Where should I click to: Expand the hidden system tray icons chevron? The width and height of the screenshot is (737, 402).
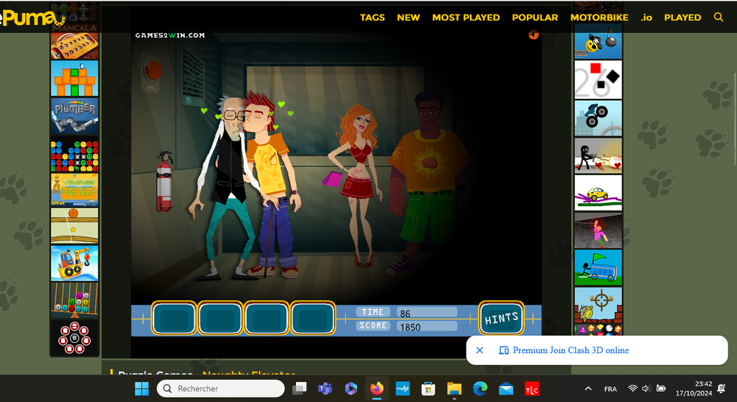(x=588, y=389)
